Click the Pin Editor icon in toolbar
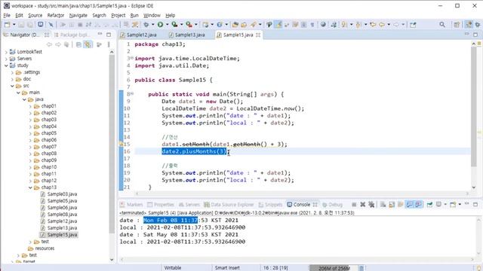 tap(413, 24)
